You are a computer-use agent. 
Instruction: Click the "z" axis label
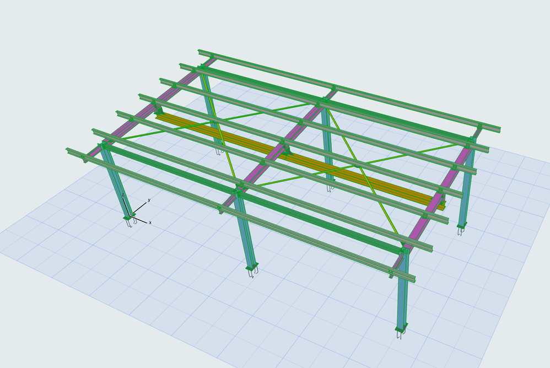123,195
